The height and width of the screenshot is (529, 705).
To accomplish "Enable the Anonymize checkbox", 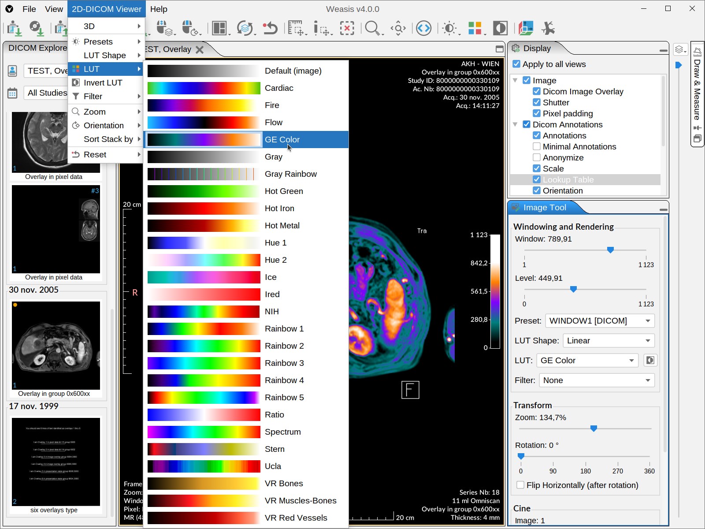I will pos(537,157).
